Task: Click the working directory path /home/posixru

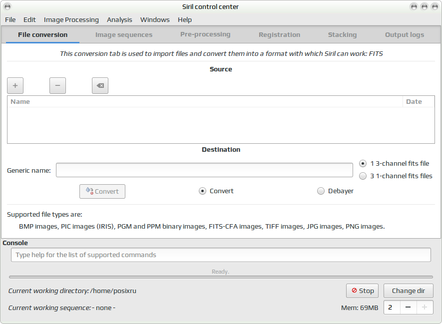Action: 113,291
